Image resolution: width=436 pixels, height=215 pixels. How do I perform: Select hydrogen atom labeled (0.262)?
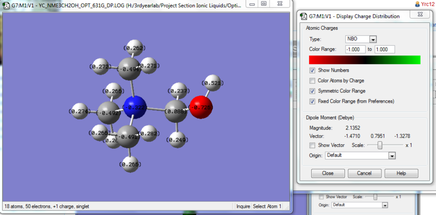point(135,48)
